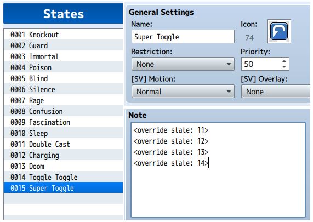
Task: Increase the Priority value
Action: [x=284, y=61]
